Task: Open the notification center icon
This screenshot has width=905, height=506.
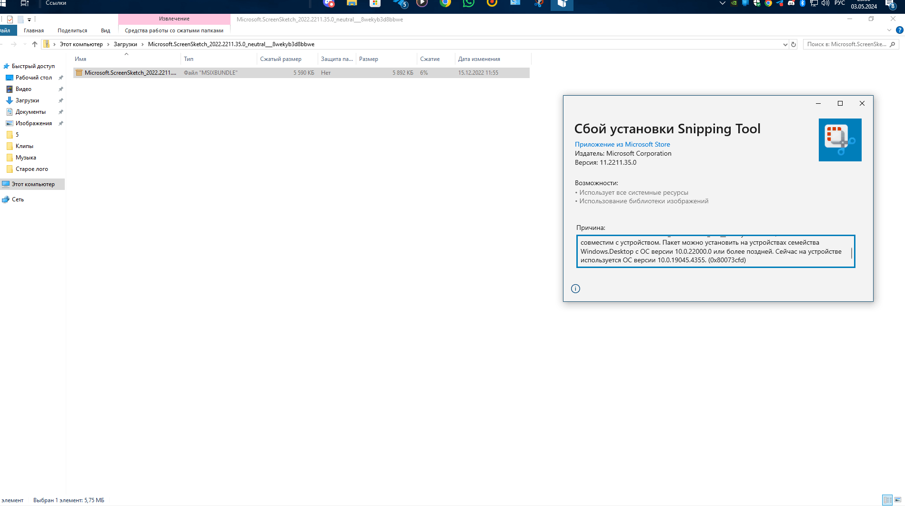Action: 890,4
